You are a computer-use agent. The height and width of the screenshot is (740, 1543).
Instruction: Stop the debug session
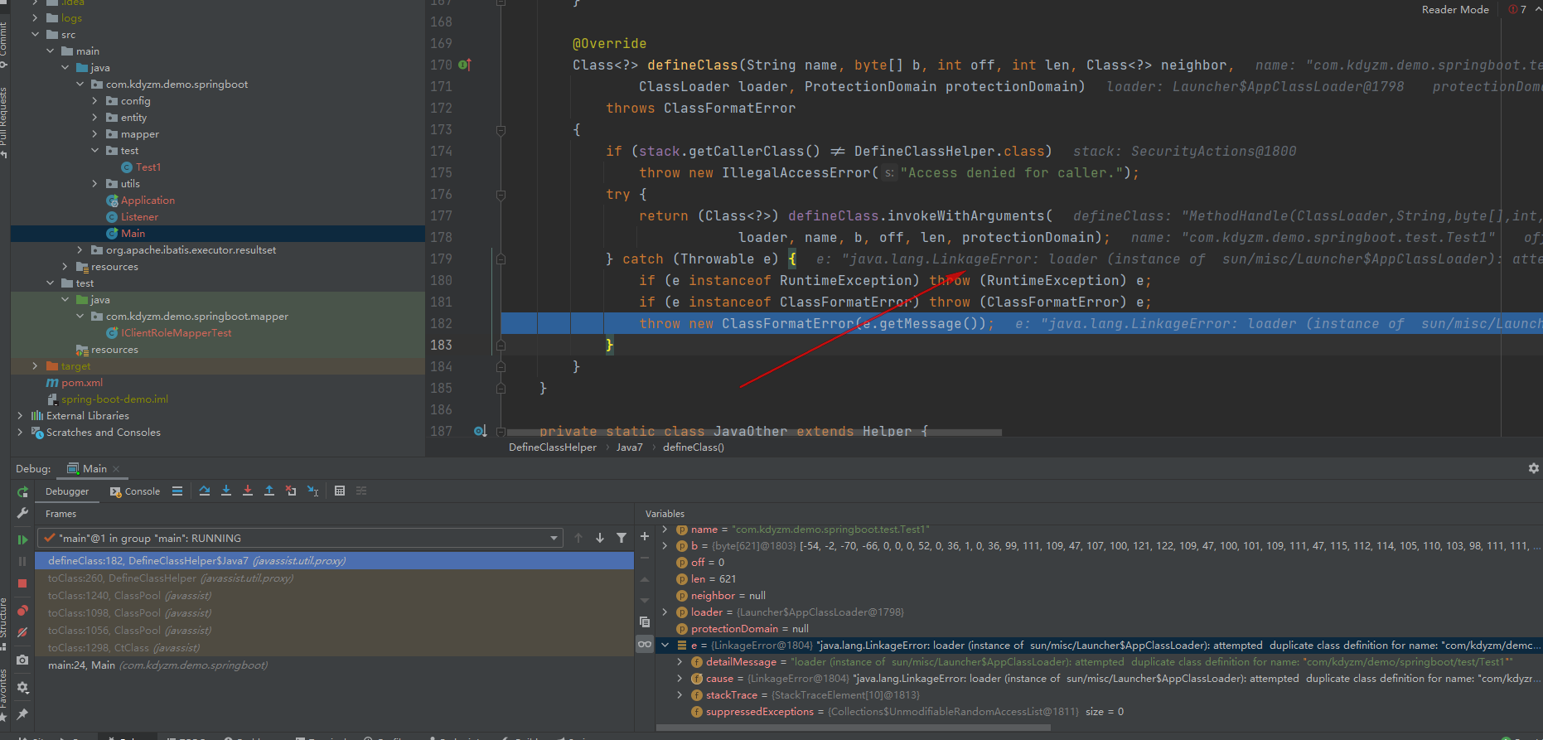[22, 583]
